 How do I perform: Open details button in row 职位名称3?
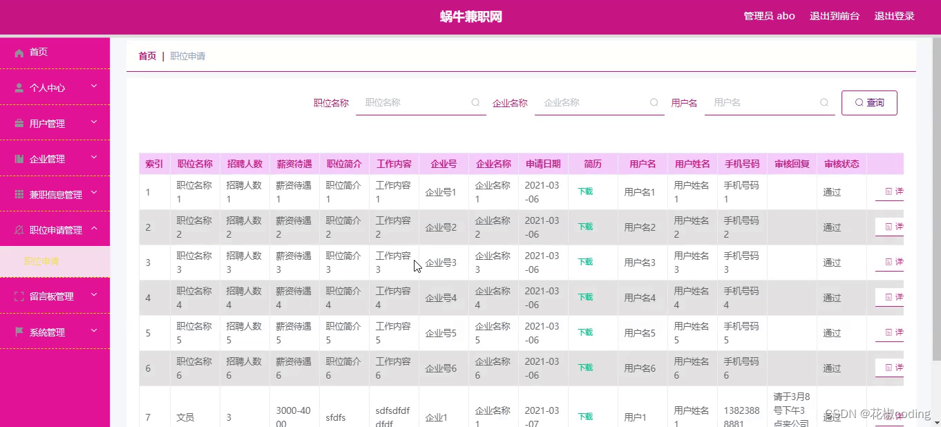[x=890, y=262]
